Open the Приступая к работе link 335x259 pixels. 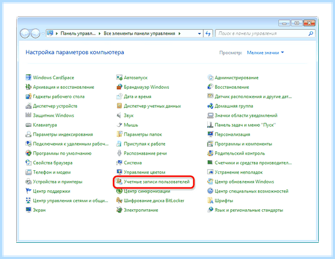(145, 143)
